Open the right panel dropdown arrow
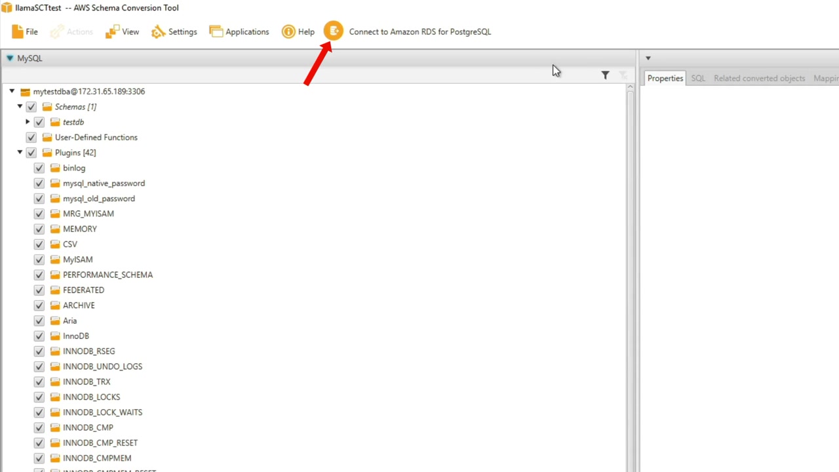Image resolution: width=839 pixels, height=472 pixels. click(x=648, y=58)
